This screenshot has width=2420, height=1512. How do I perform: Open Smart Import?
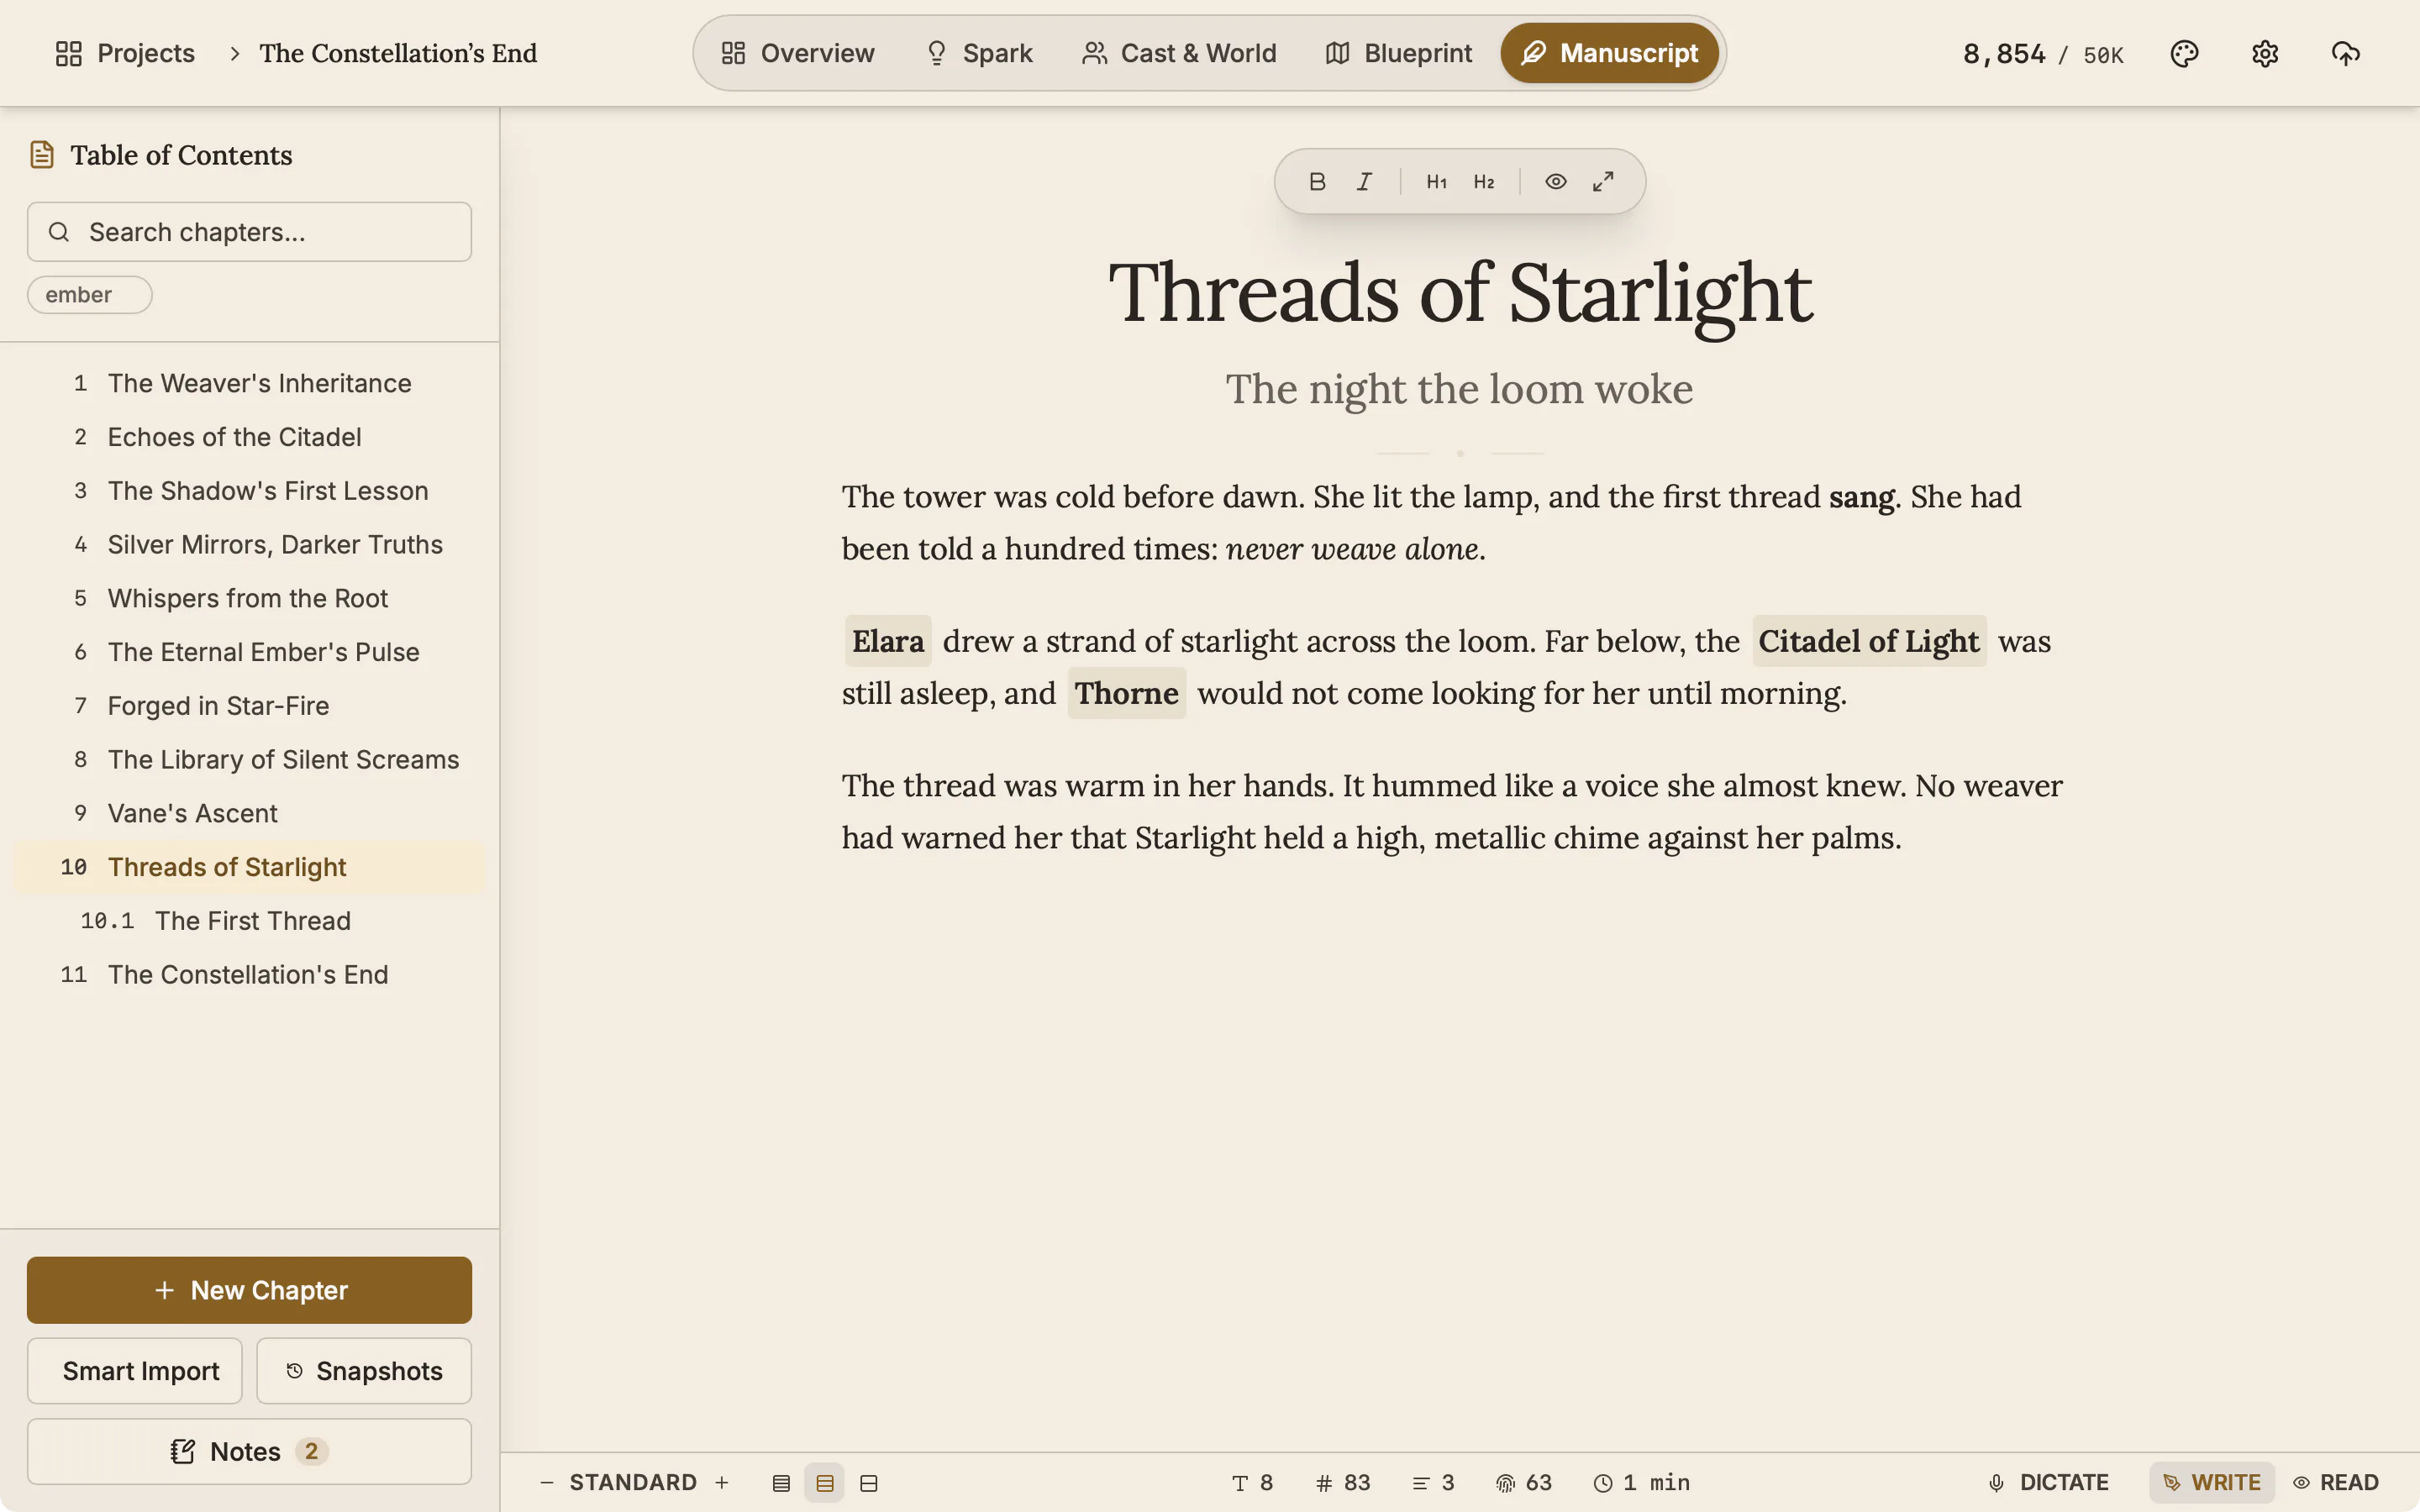pos(135,1371)
